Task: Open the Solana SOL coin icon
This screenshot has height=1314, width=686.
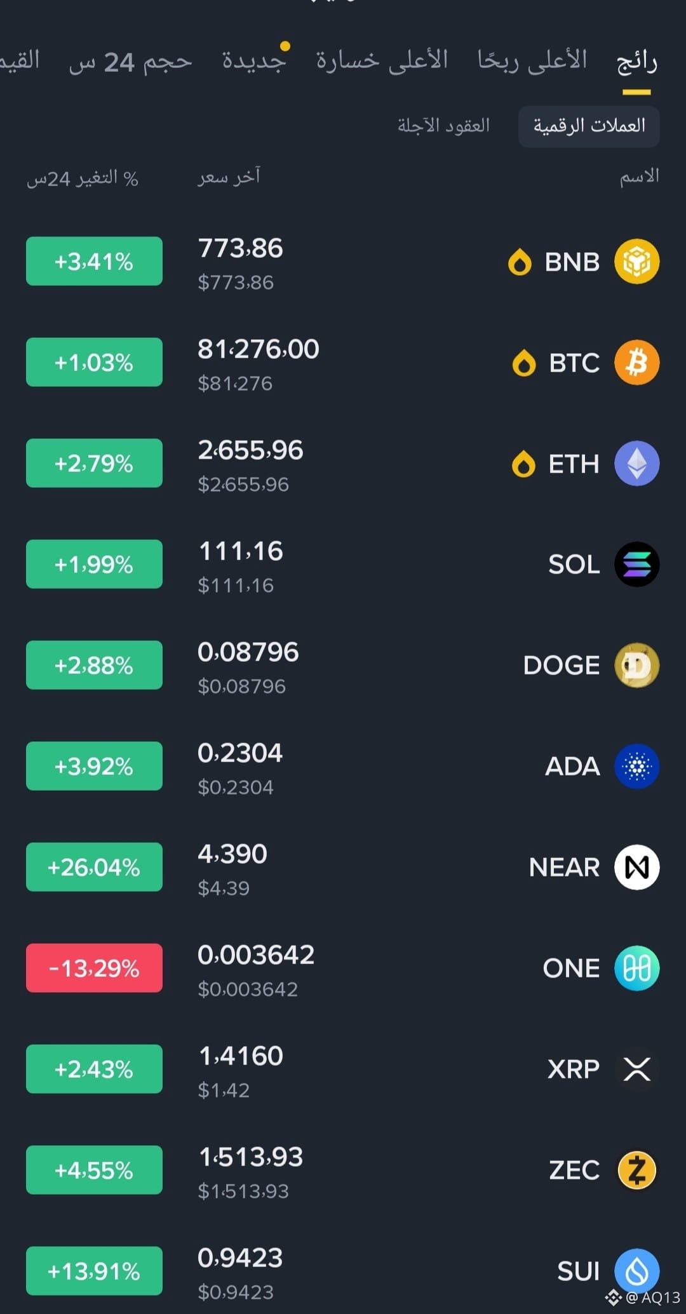Action: click(x=636, y=565)
